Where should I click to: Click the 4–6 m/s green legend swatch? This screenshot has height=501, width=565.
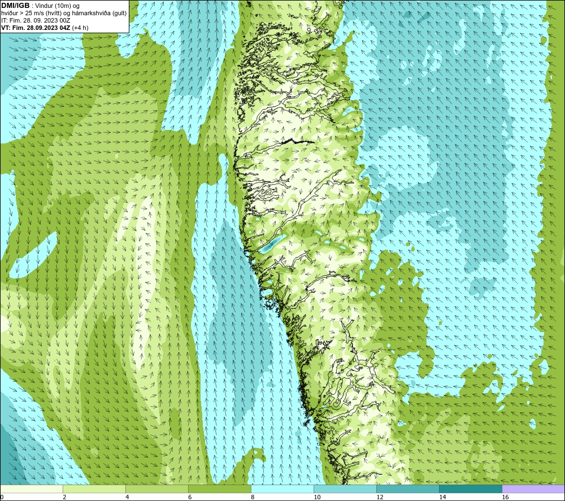[x=157, y=489]
